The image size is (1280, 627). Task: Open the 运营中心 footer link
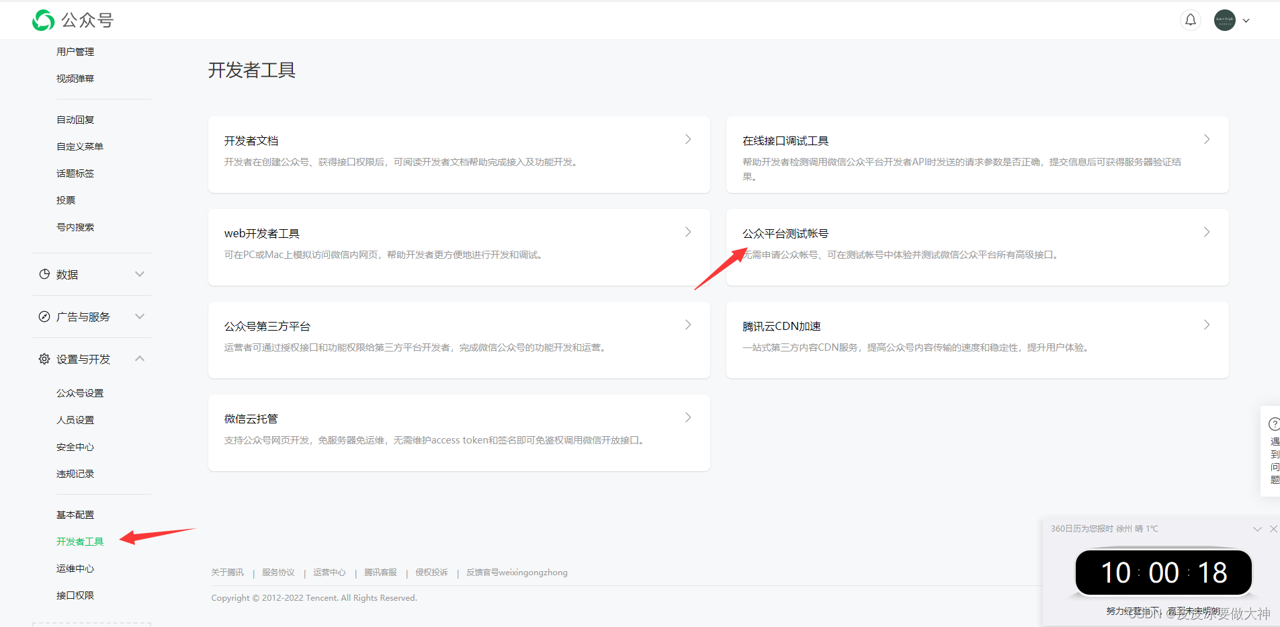coord(329,573)
